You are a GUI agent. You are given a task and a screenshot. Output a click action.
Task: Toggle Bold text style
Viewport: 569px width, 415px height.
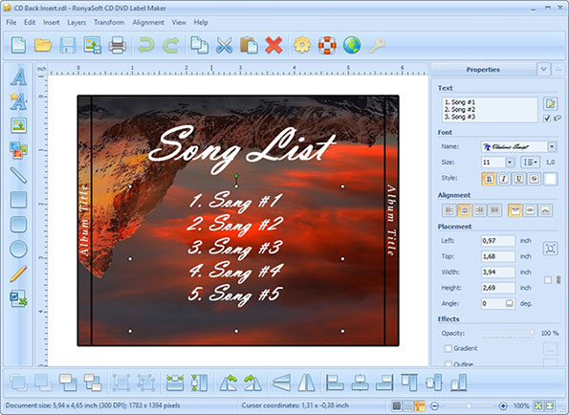[x=489, y=179]
